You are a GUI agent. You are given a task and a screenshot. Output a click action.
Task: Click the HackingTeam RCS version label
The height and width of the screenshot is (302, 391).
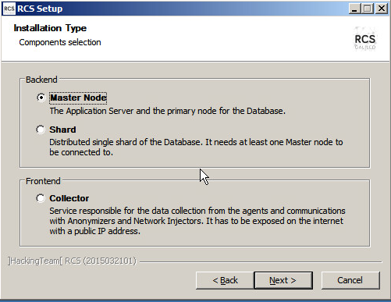(72, 261)
